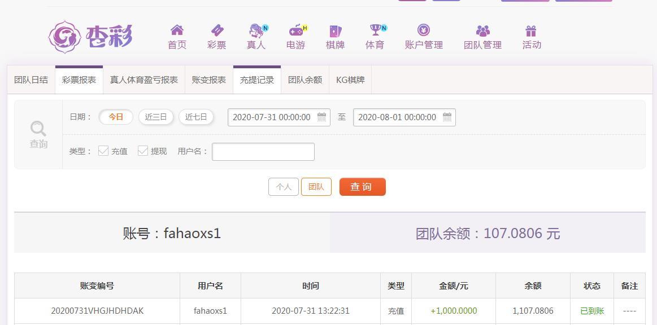The height and width of the screenshot is (325, 657).
Task: Switch to 个人 view
Action: (284, 187)
